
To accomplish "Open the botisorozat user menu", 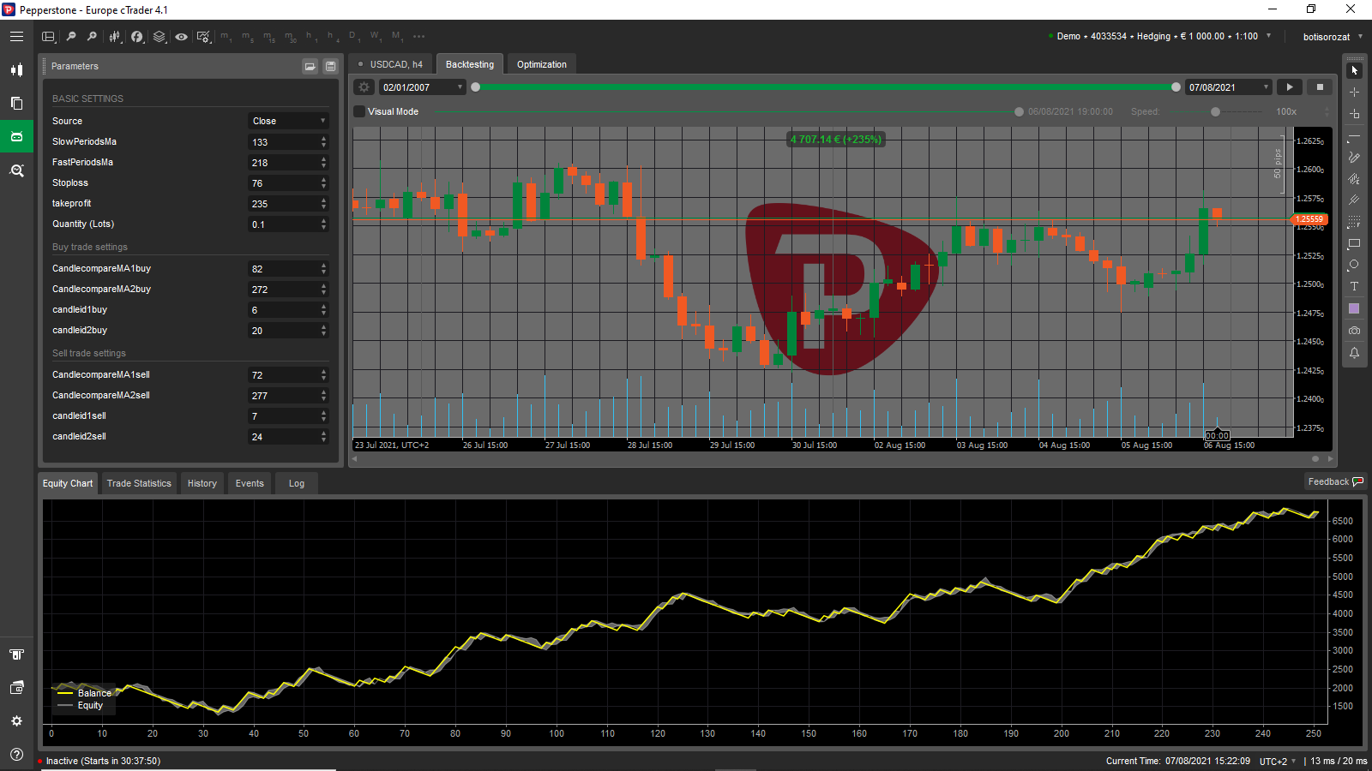I will click(1333, 37).
